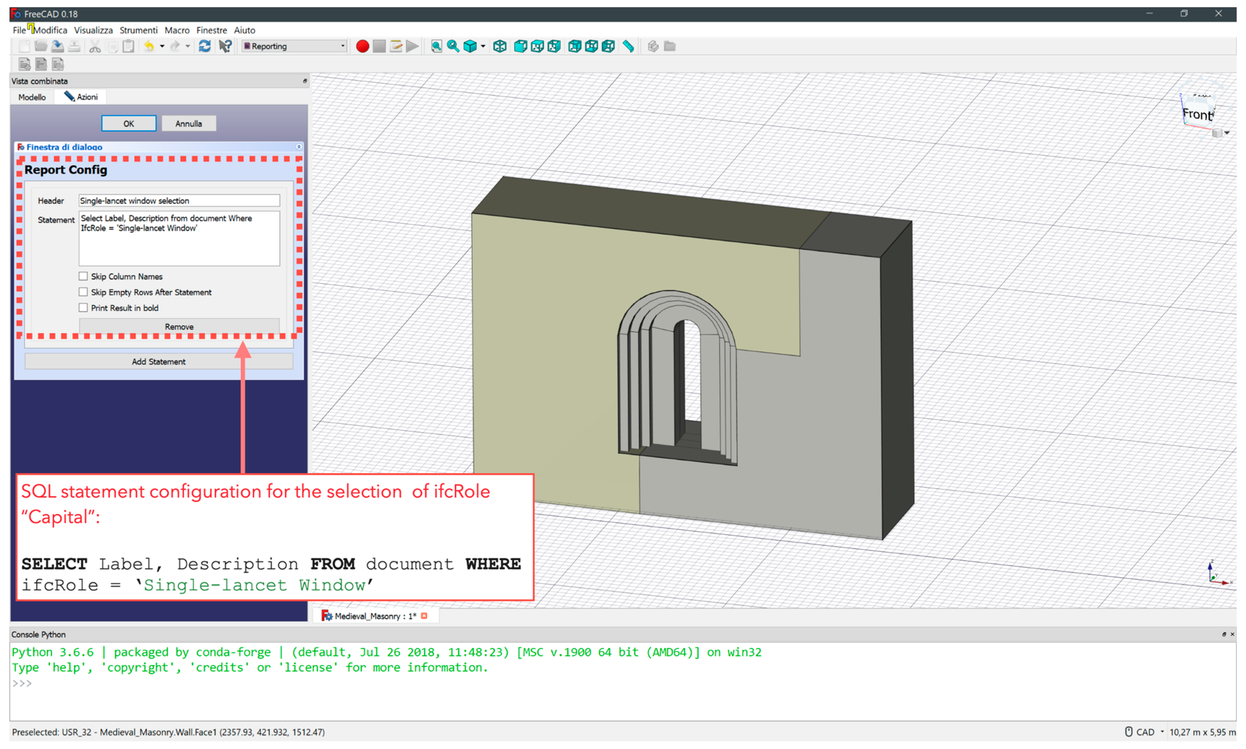Open the Macro menu
This screenshot has height=749, width=1246.
click(x=176, y=30)
